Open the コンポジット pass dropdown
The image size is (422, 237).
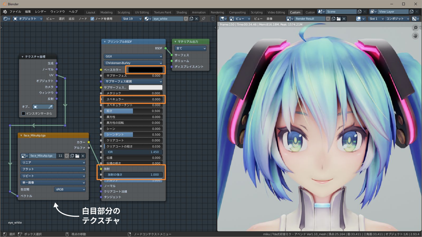point(397,19)
